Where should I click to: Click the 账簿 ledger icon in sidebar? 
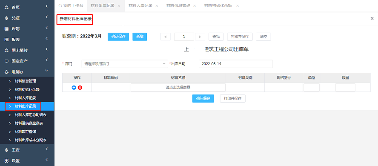click(x=7, y=29)
